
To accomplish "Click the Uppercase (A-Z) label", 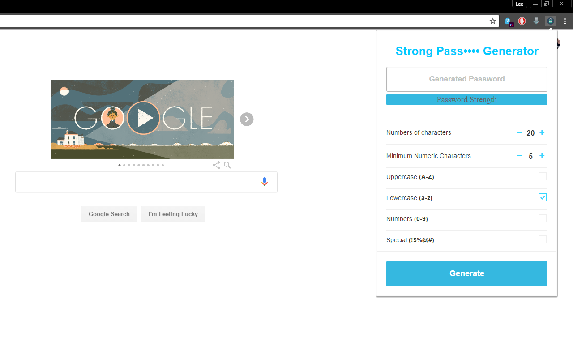I will [x=410, y=177].
